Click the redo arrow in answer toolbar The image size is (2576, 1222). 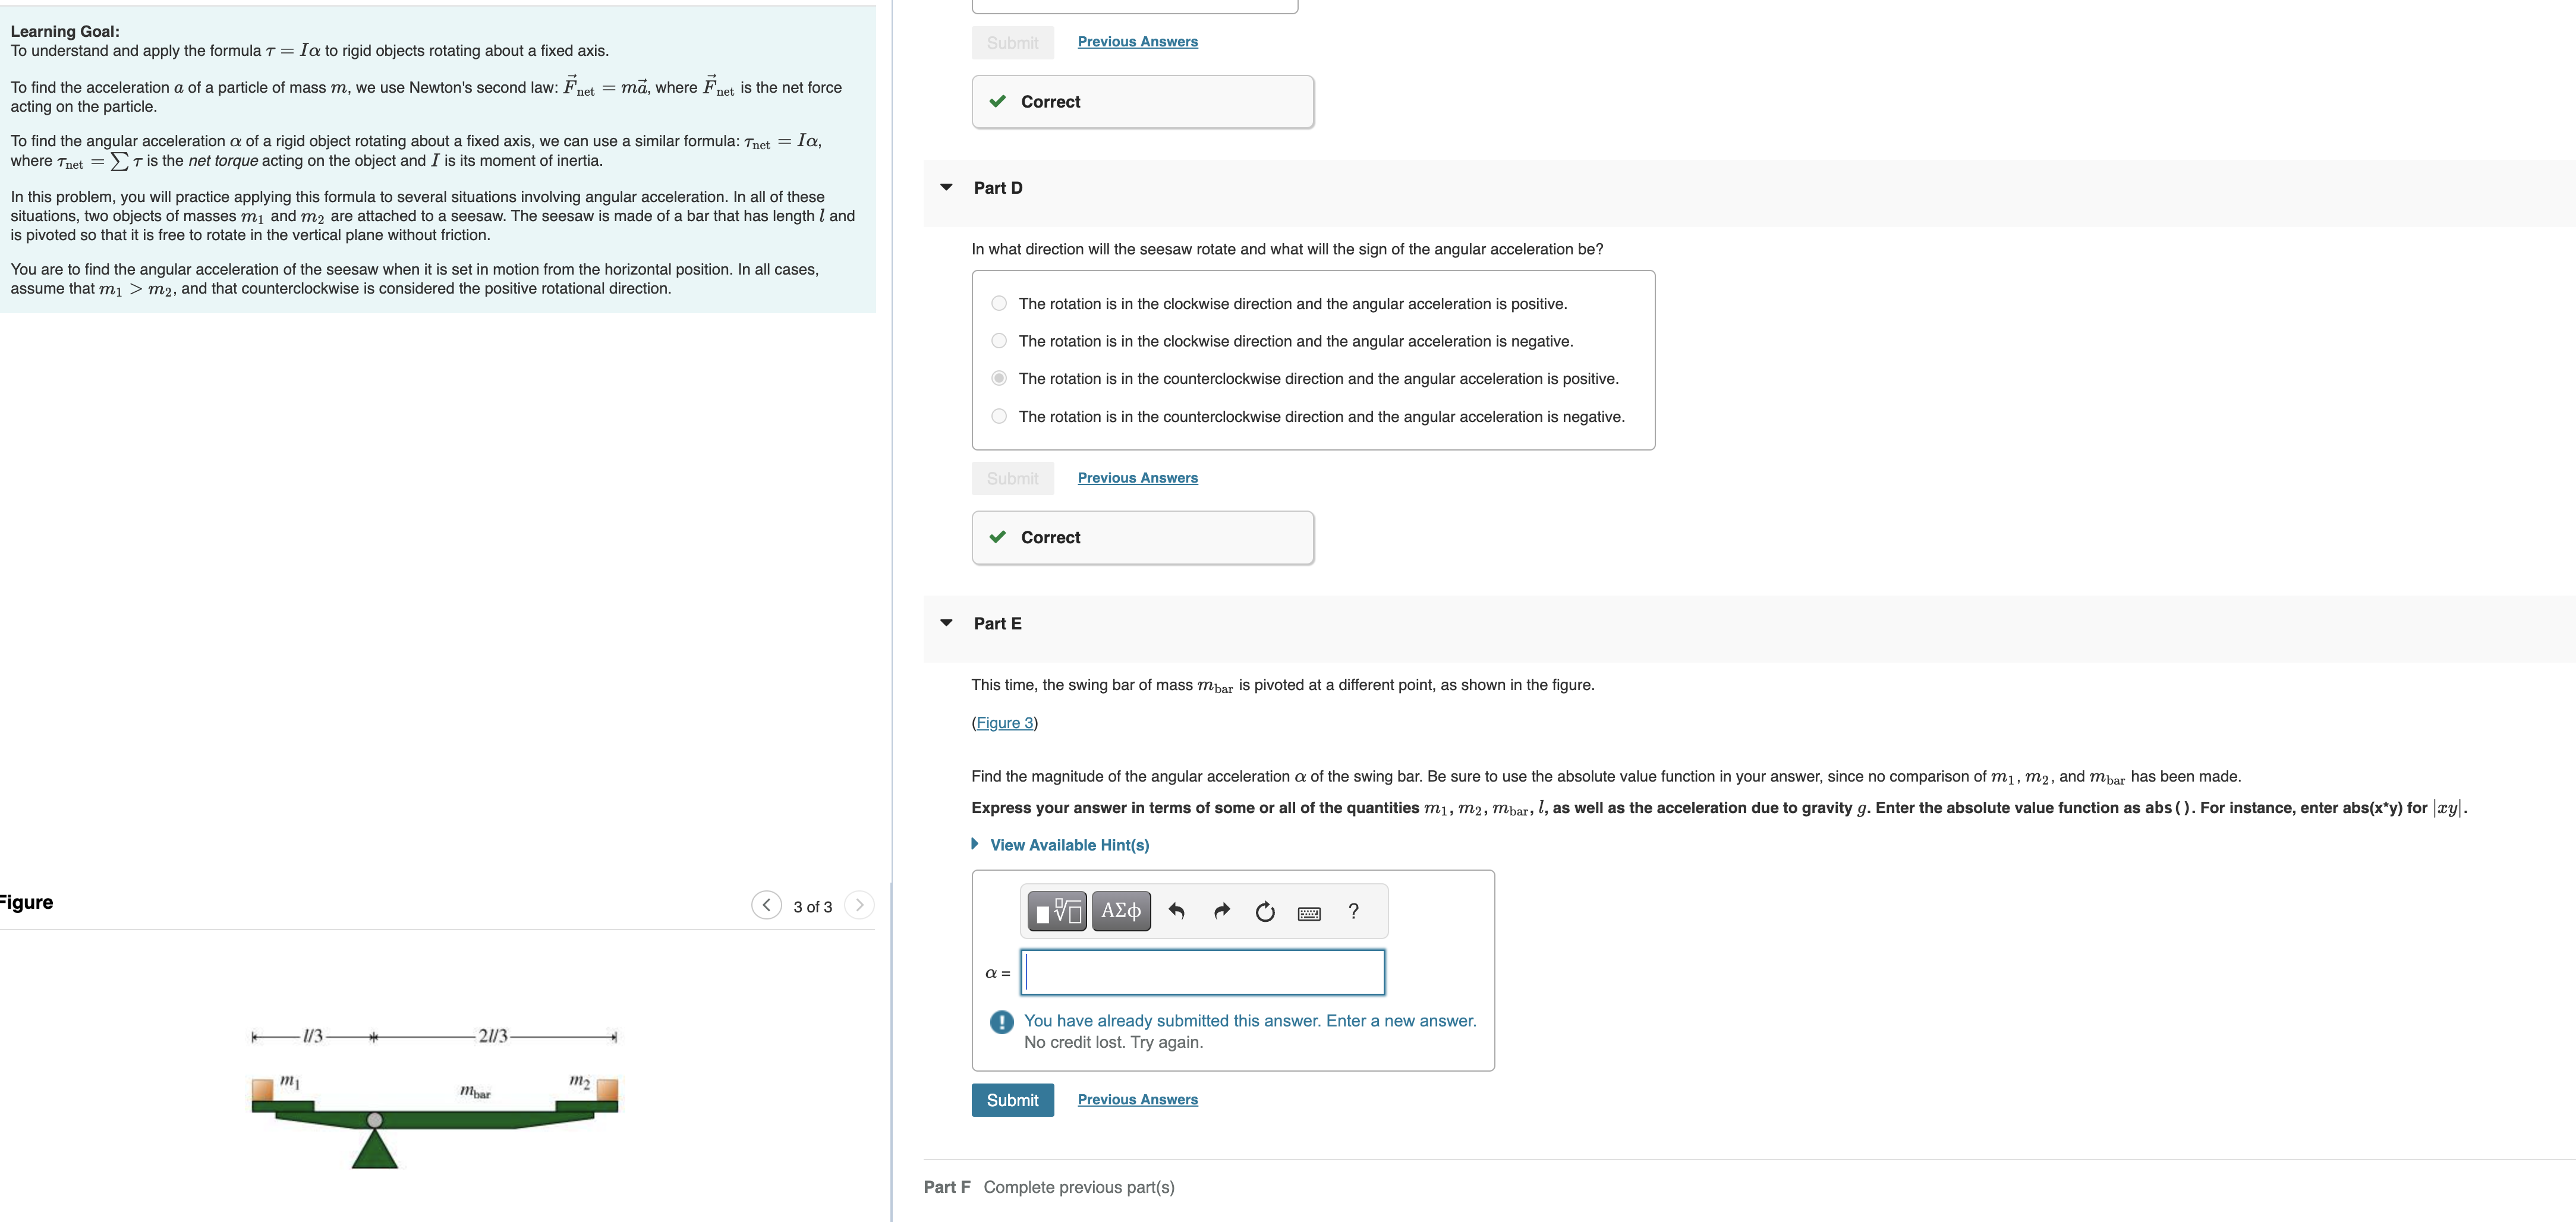point(1221,911)
